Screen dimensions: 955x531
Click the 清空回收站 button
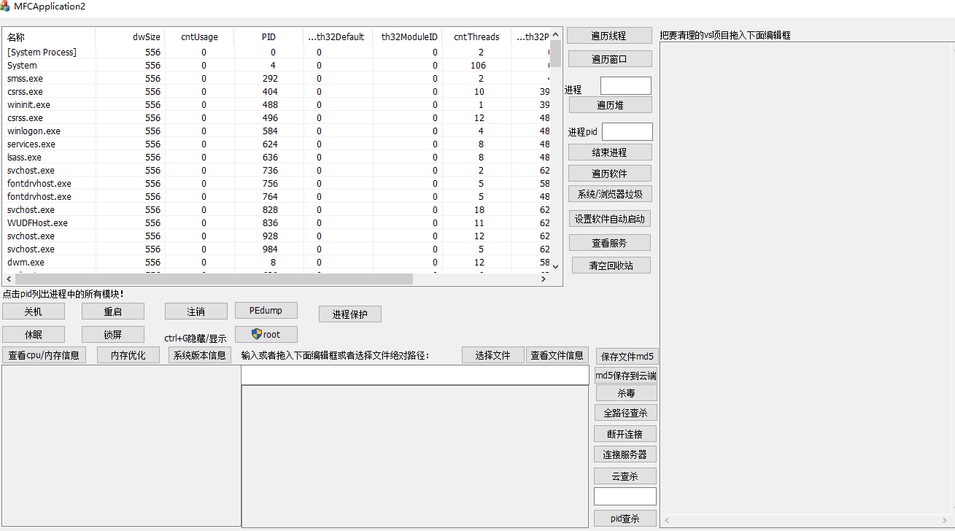pos(611,265)
